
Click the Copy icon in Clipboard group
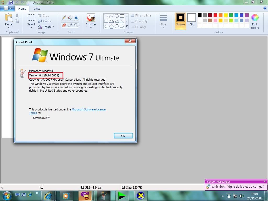tap(17, 21)
